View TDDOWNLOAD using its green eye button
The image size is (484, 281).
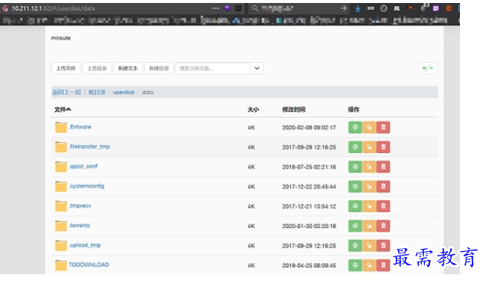click(355, 265)
